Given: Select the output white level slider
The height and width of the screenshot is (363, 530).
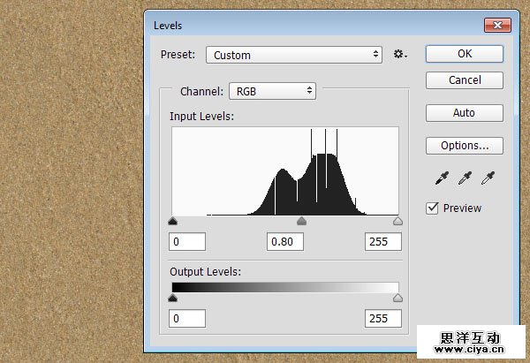Looking at the screenshot, I should tap(397, 299).
